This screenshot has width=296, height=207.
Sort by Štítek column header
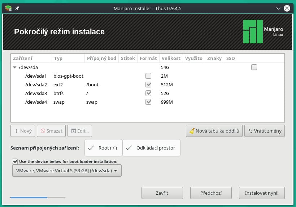[128, 59]
